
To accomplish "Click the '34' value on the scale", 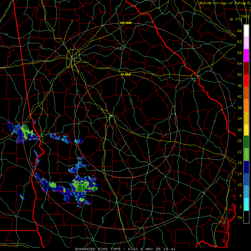I will pyautogui.click(x=240, y=119).
